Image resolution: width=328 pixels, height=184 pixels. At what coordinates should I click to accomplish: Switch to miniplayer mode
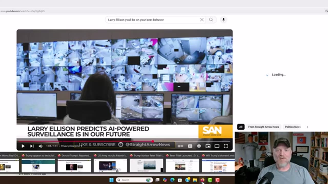click(208, 146)
